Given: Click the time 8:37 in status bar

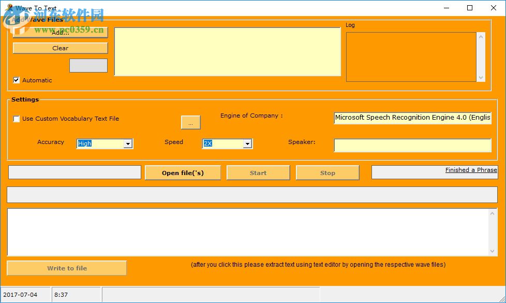Looking at the screenshot, I should coord(61,295).
